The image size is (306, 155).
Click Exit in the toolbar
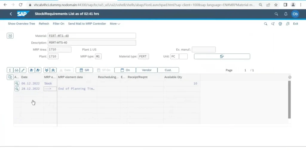tap(296, 24)
